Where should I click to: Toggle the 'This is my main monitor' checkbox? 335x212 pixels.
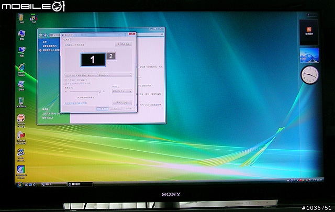66,80
